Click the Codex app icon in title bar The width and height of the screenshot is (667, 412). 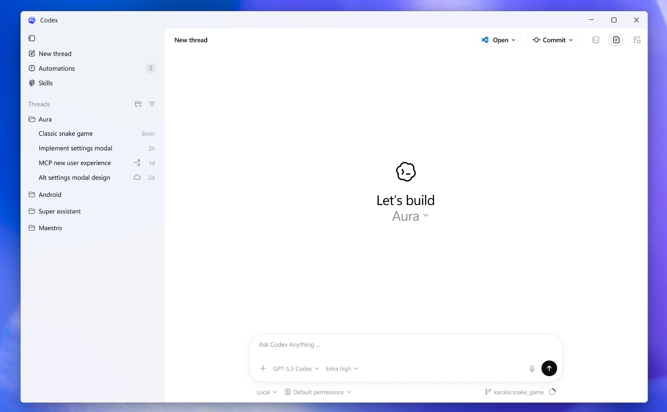point(32,20)
